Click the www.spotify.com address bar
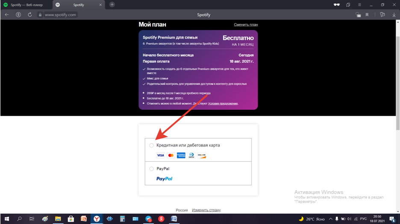 (x=60, y=14)
